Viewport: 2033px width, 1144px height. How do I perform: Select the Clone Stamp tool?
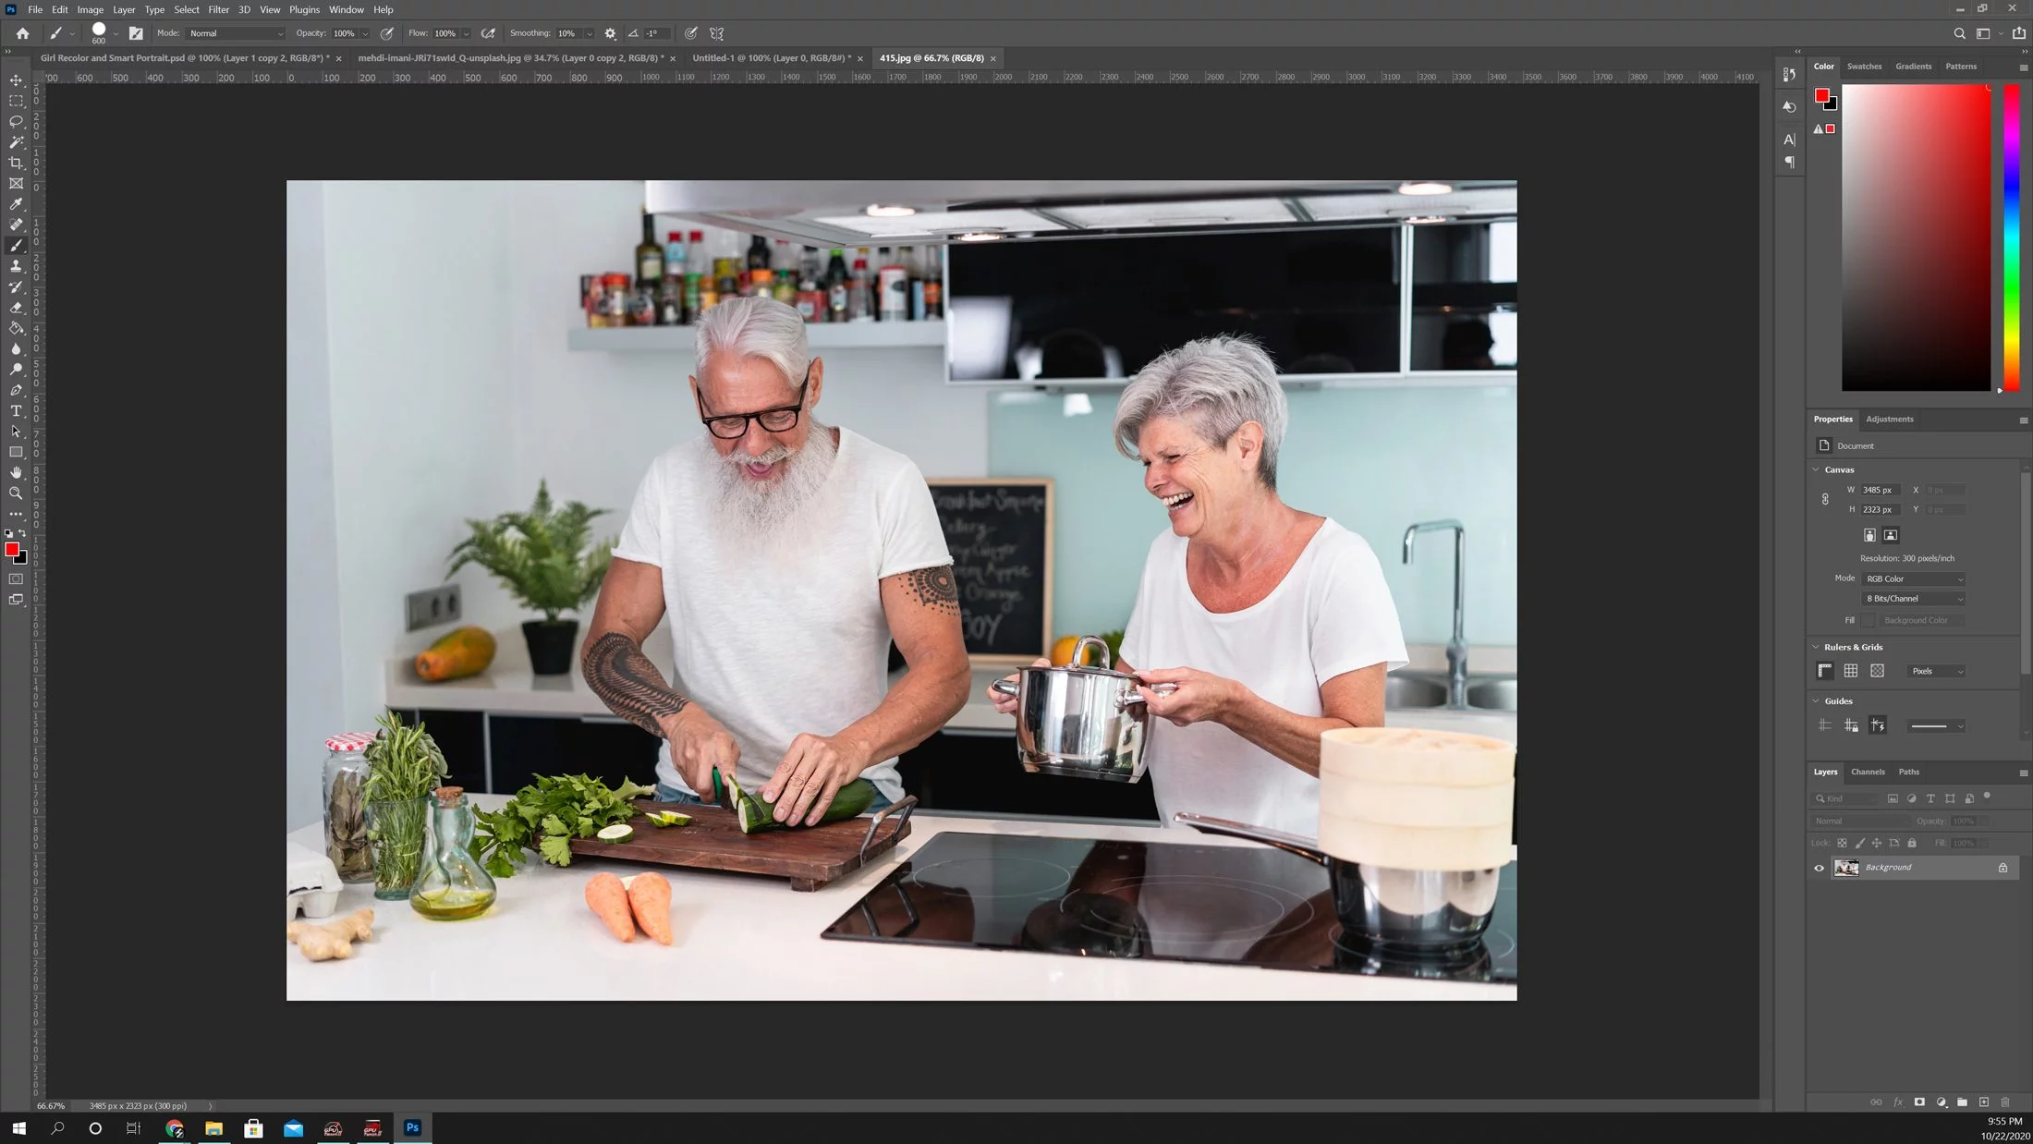(16, 266)
